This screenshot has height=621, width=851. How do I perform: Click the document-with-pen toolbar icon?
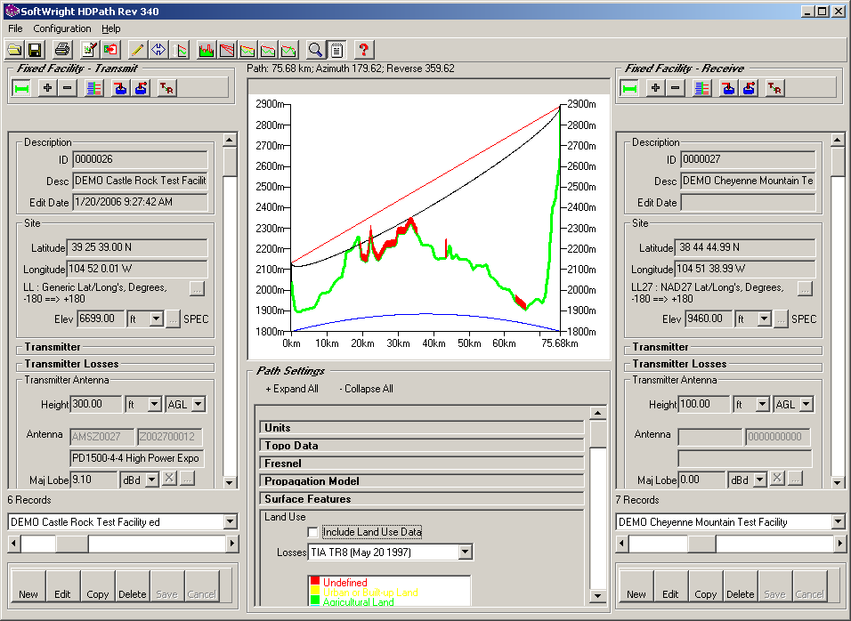point(90,50)
